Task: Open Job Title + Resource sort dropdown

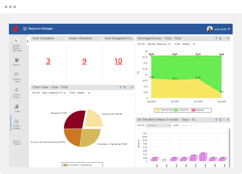Action: 159,44
